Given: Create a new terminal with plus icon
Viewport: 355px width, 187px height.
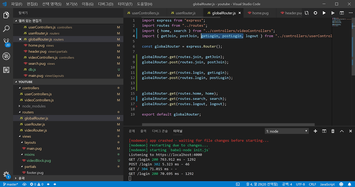Looking at the screenshot, I should (x=315, y=131).
